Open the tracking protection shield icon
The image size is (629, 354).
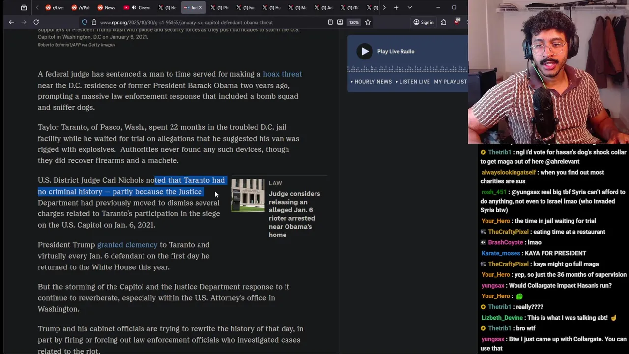point(85,22)
